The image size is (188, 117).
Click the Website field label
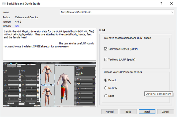tap(7, 26)
